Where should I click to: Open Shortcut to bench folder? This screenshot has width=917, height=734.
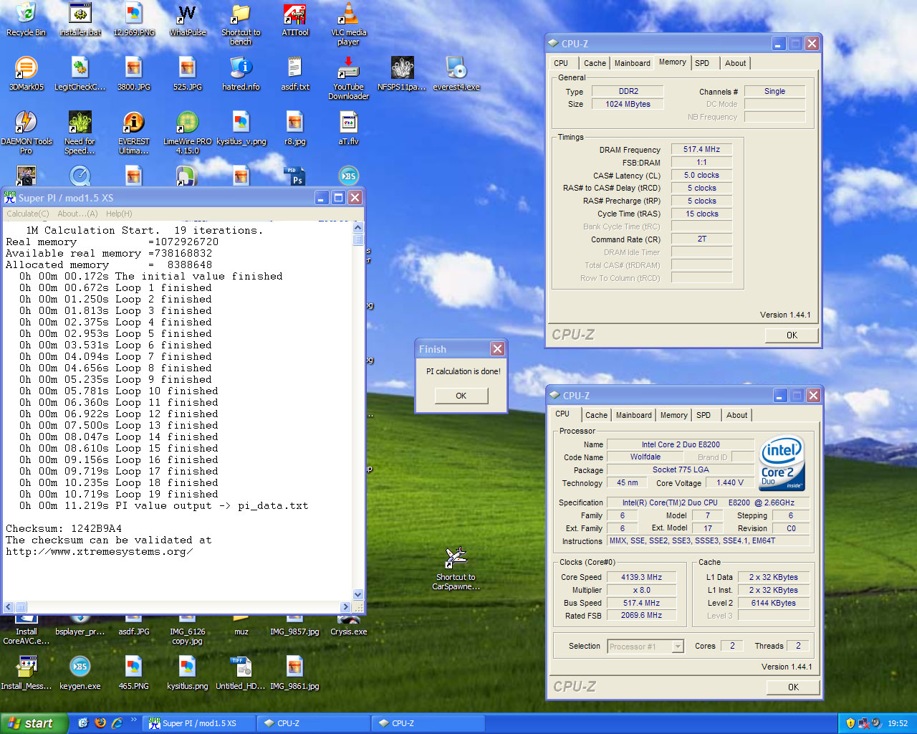point(241,24)
